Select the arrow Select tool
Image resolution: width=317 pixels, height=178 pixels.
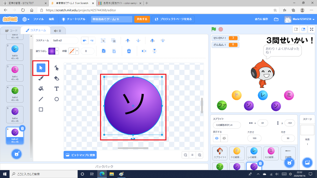pyautogui.click(x=41, y=68)
